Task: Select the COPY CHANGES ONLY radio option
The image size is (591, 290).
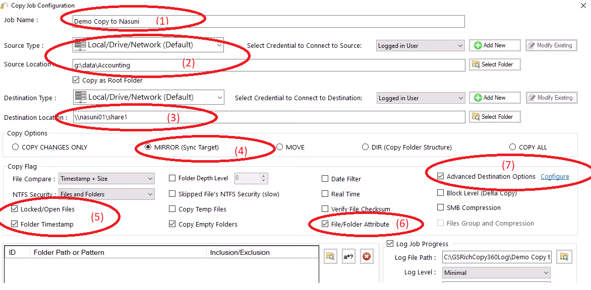Action: 16,148
